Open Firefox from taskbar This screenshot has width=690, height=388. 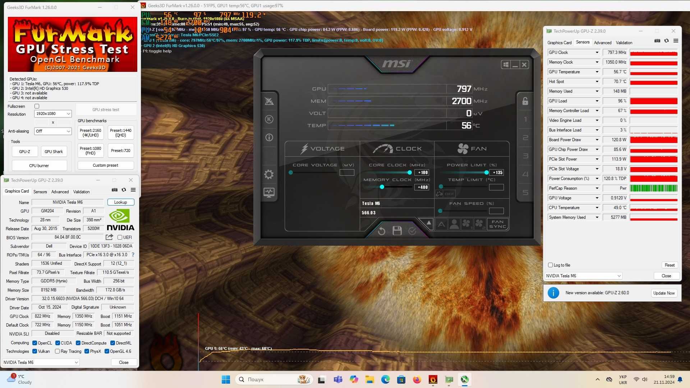pyautogui.click(x=417, y=379)
